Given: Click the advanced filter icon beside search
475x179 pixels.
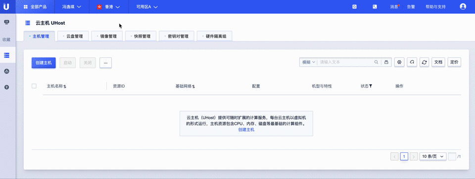Looking at the screenshot, I should pyautogui.click(x=386, y=62).
